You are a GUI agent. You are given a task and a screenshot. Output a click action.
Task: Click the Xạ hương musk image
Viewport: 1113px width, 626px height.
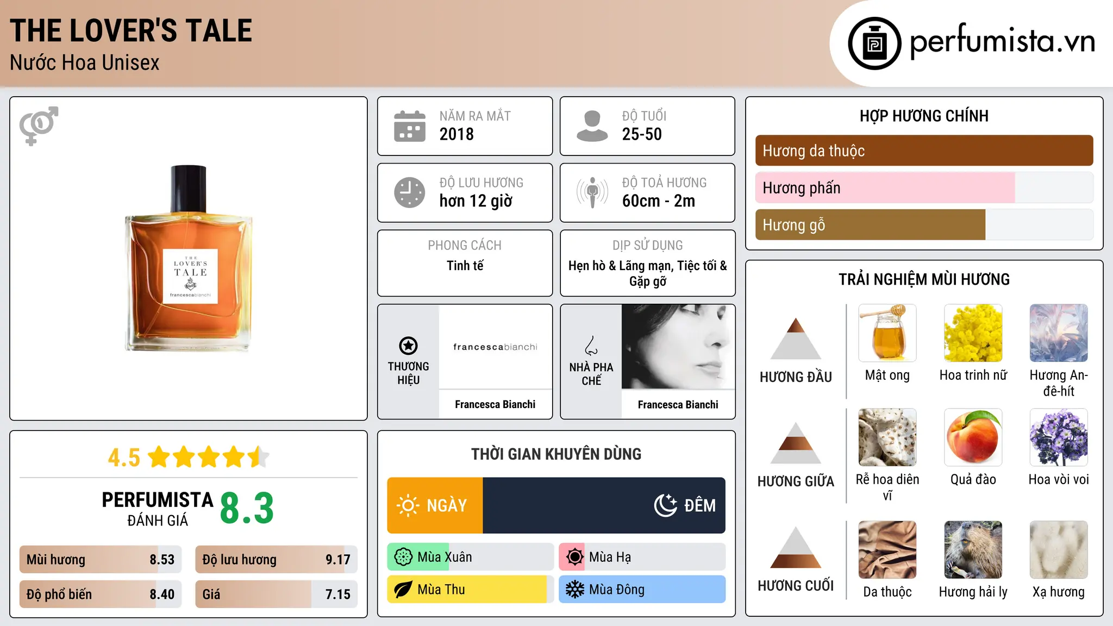point(1059,550)
